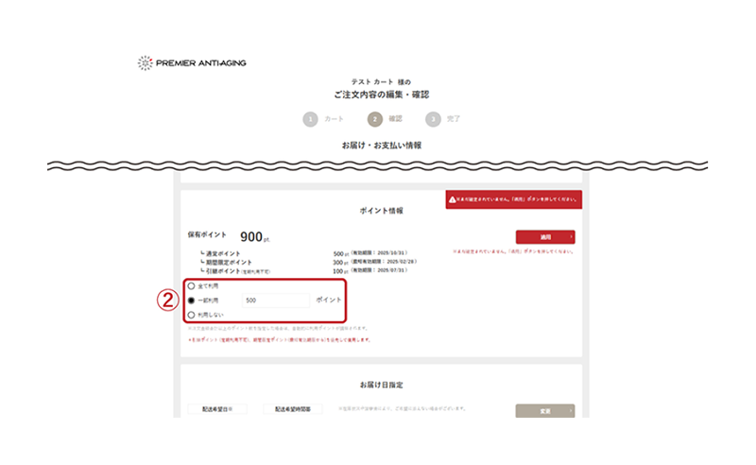This screenshot has width=756, height=465.
Task: Click the 期間限定ポイント label
Action: pyautogui.click(x=229, y=263)
